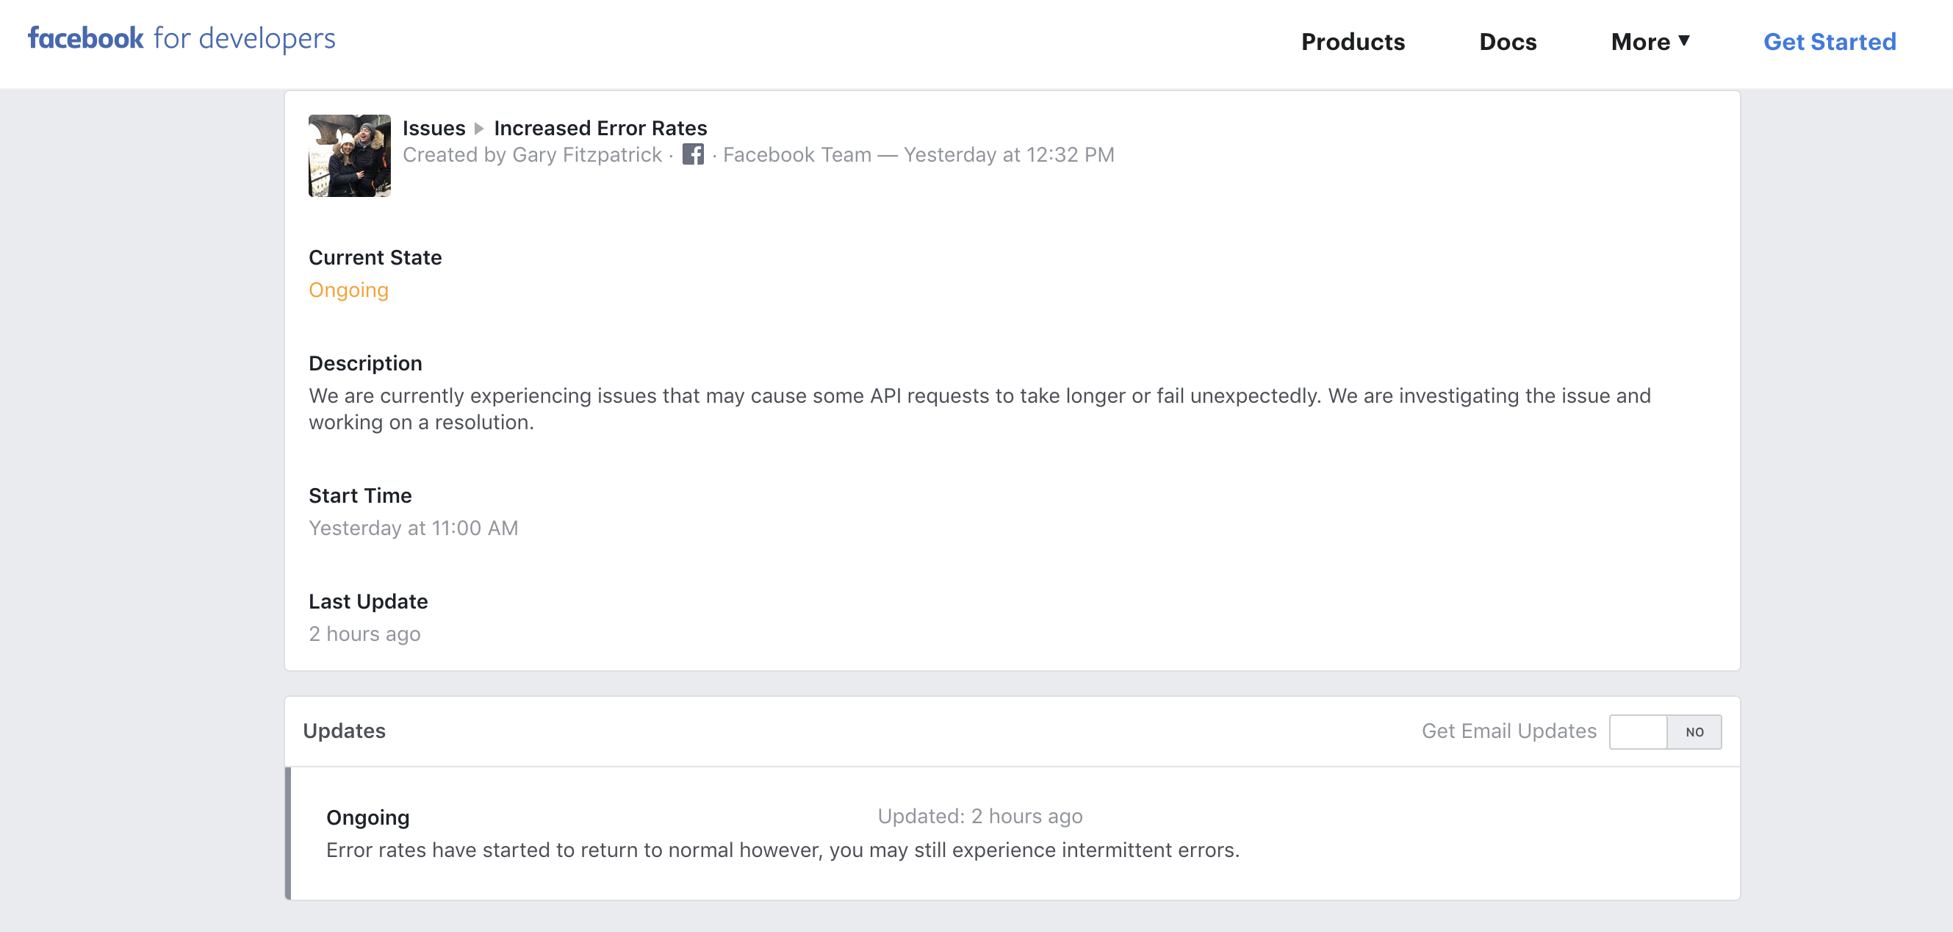
Task: Open the issue creator's profile thumbnail
Action: point(350,156)
